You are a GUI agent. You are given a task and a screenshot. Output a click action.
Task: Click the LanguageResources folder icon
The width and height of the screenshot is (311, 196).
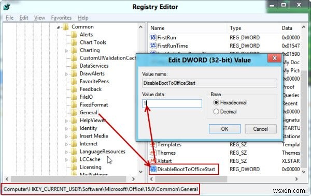coord(74,152)
